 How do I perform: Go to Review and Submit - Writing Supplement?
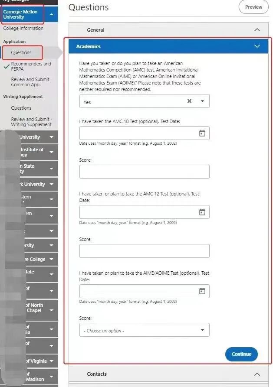tap(31, 122)
